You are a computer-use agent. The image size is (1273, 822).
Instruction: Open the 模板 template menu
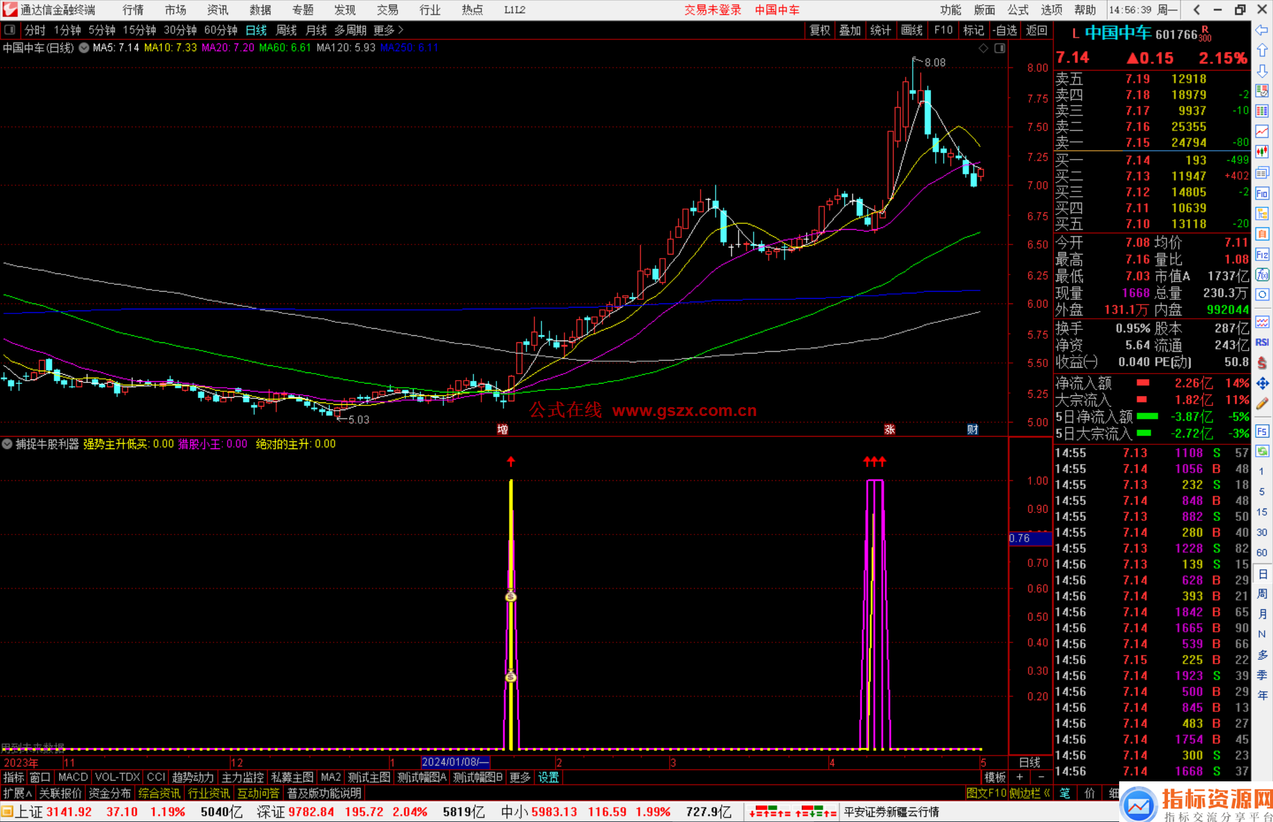[995, 777]
